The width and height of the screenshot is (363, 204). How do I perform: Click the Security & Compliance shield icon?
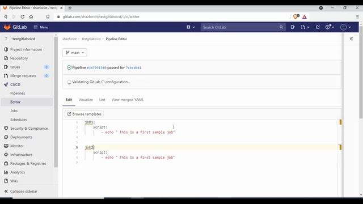[x=6, y=129]
